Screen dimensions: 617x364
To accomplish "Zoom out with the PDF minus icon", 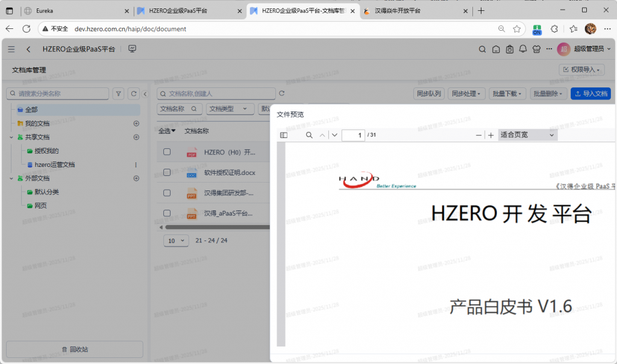I will coord(479,135).
